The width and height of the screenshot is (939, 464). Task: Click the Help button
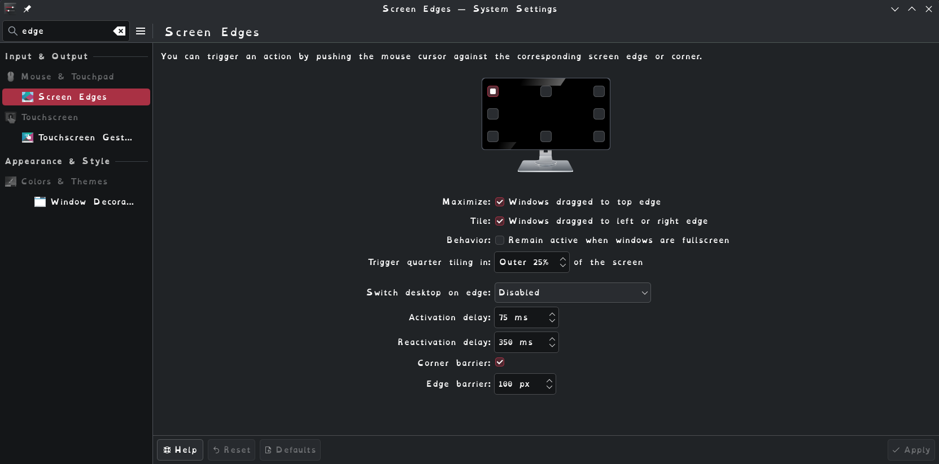[180, 450]
